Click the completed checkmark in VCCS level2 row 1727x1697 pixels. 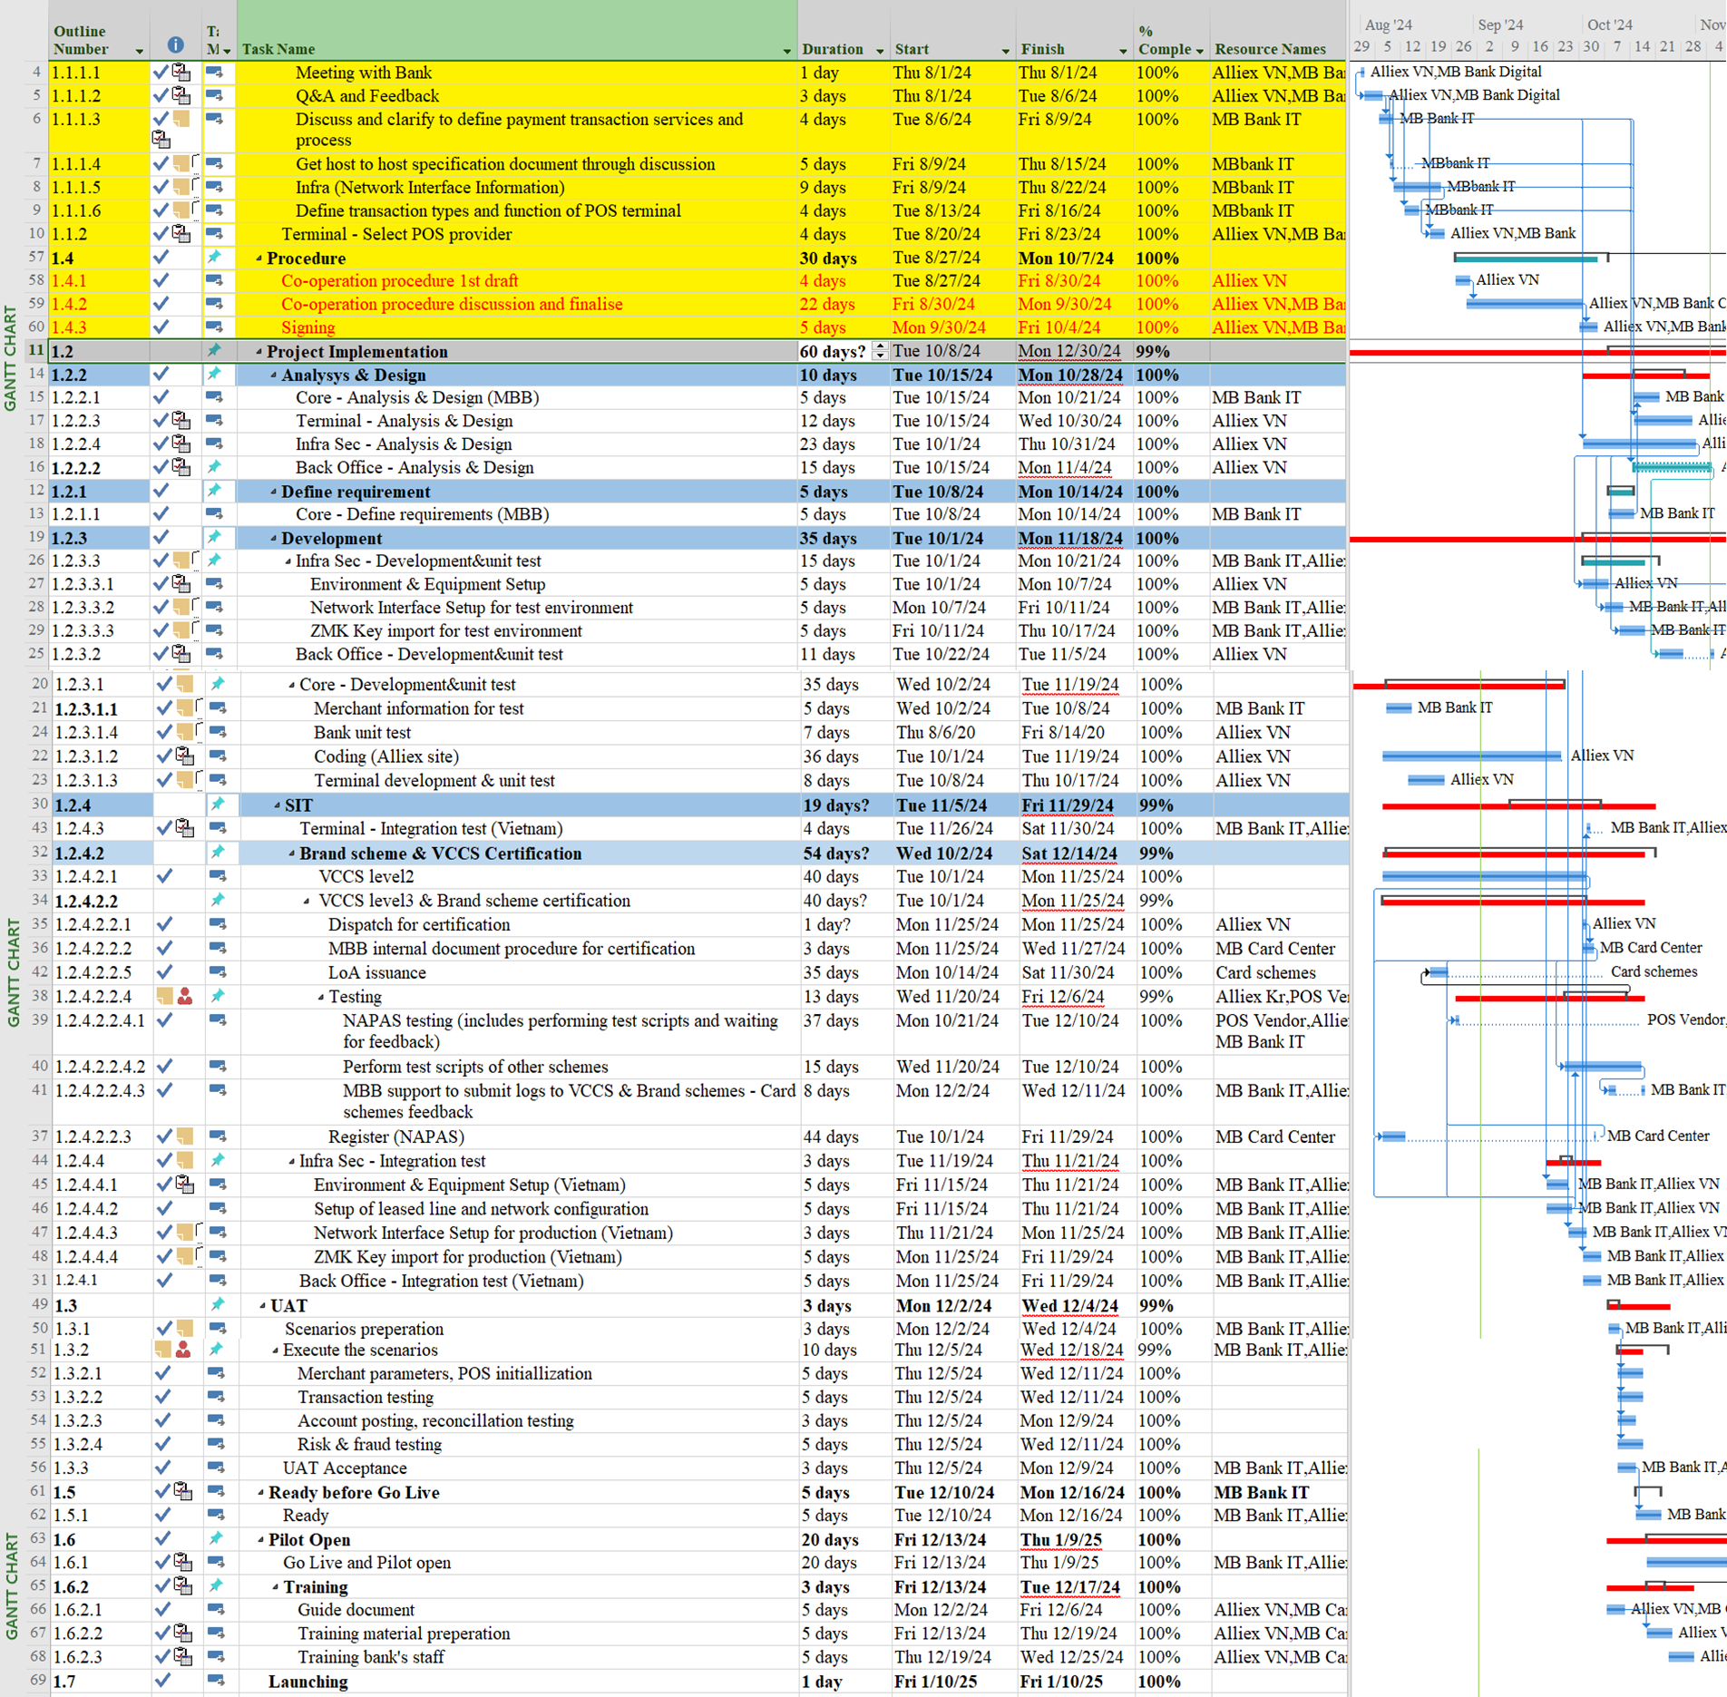tap(164, 876)
